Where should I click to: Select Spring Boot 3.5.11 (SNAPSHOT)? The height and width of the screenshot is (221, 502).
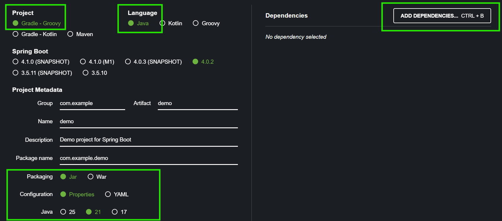point(42,73)
